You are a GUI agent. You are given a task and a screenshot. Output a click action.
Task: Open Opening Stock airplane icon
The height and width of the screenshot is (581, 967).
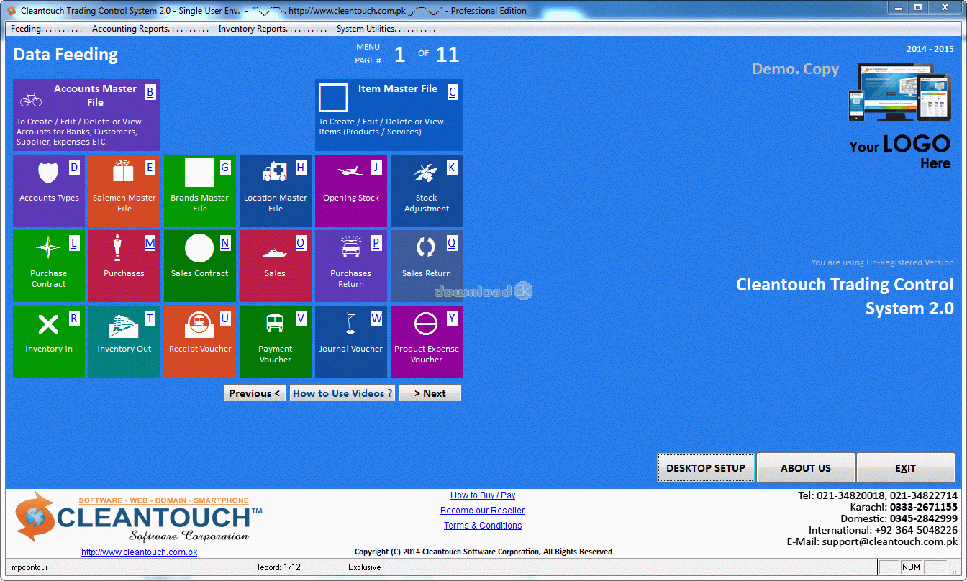point(350,172)
